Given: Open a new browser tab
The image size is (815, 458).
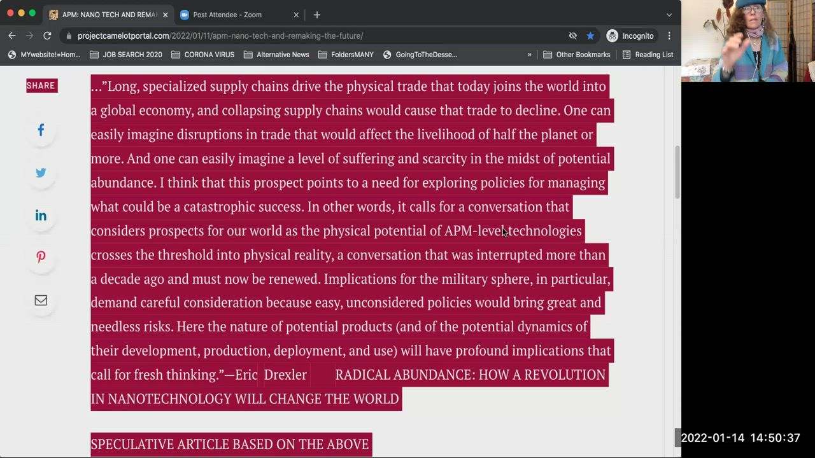Looking at the screenshot, I should click(317, 15).
